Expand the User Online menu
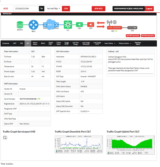Screen dimensions: 160x167 click(110, 43)
